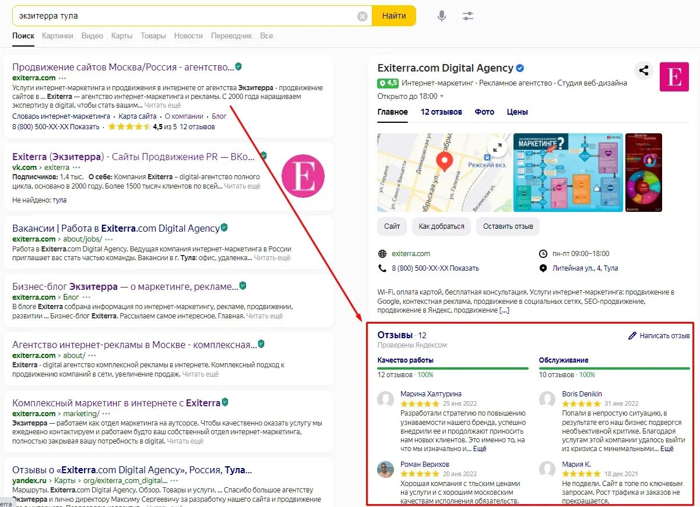Click the Как добраться button
This screenshot has width=700, height=507.
pyautogui.click(x=441, y=226)
